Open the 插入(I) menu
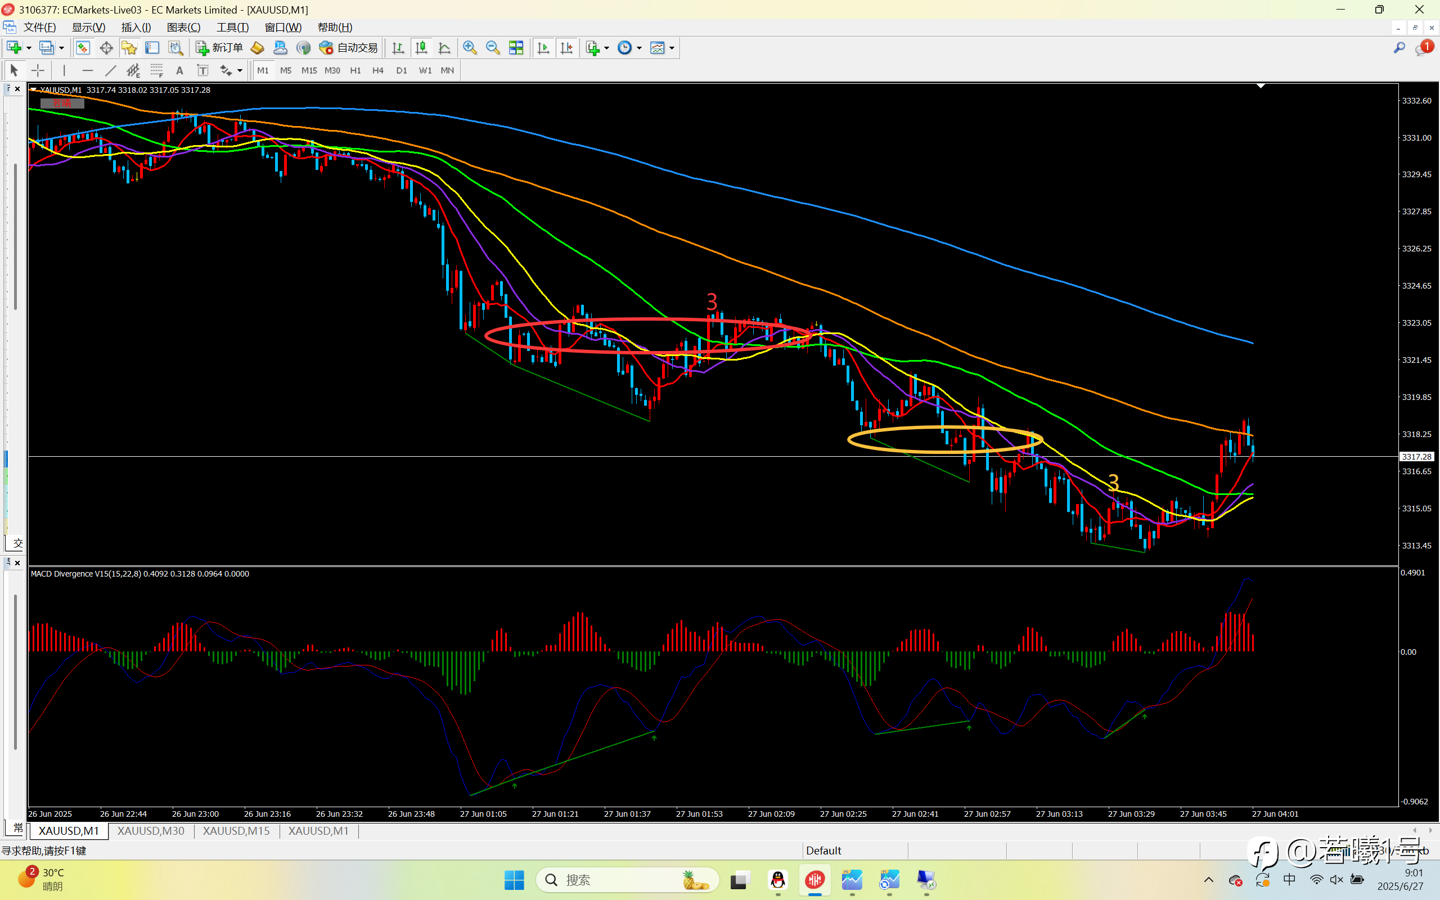The width and height of the screenshot is (1440, 900). click(x=136, y=28)
